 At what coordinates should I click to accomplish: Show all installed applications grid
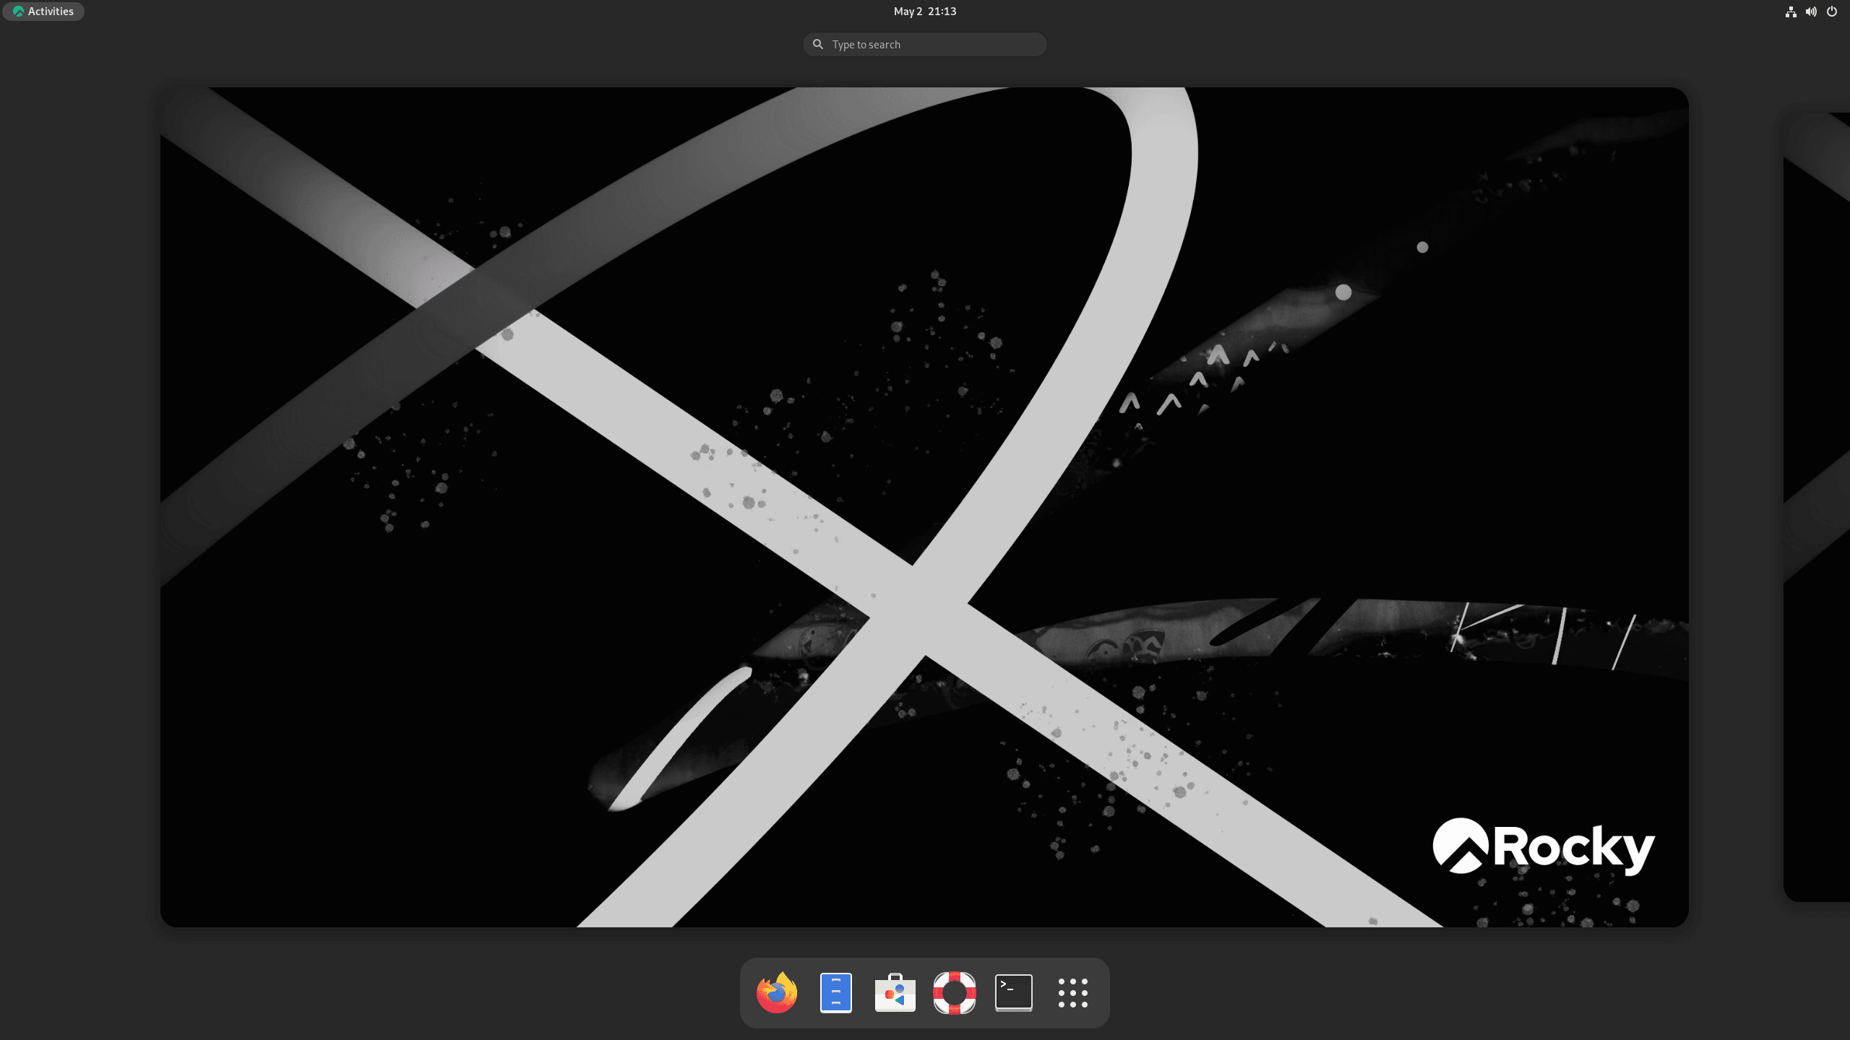pyautogui.click(x=1072, y=992)
